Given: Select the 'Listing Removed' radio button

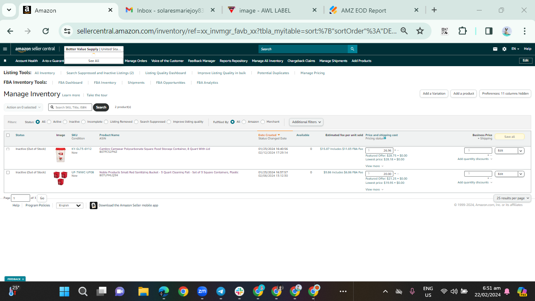Looking at the screenshot, I should click(106, 122).
